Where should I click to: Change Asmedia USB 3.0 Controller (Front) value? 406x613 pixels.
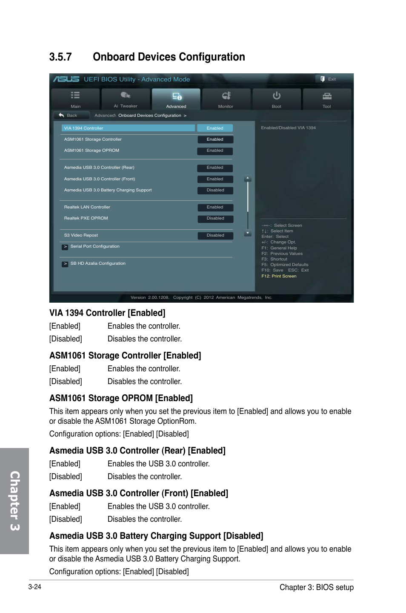[x=215, y=179]
